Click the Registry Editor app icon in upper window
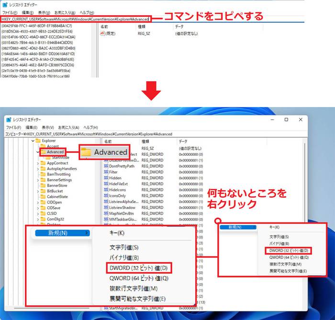Viewport: 335px width, 320px height. (5, 5)
